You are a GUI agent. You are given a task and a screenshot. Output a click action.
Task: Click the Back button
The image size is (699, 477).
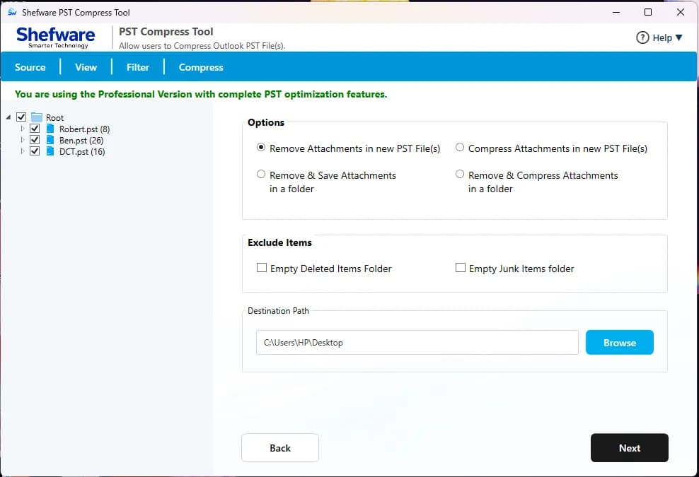click(x=280, y=448)
